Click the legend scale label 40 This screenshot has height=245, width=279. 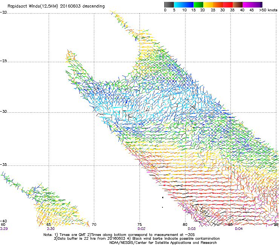[x=242, y=10]
